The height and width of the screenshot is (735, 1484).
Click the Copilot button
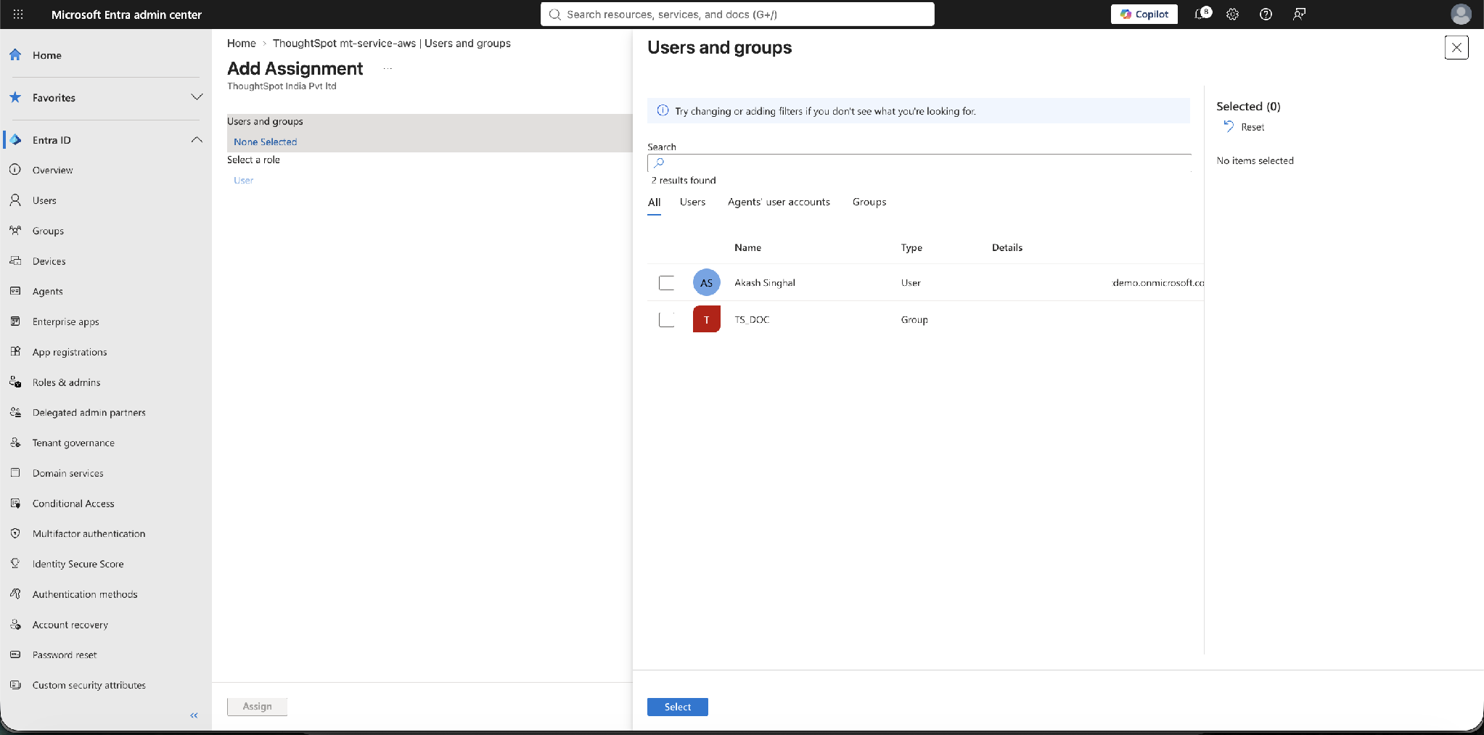pyautogui.click(x=1144, y=15)
